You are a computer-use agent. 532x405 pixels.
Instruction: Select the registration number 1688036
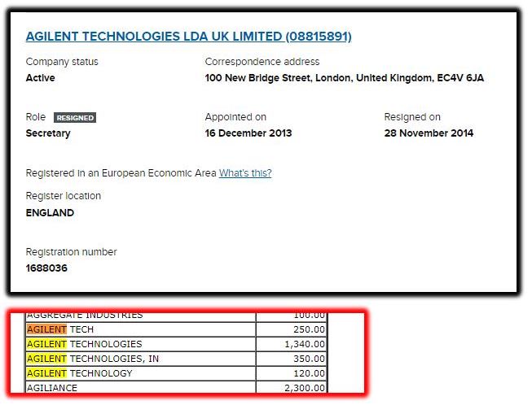tap(46, 268)
